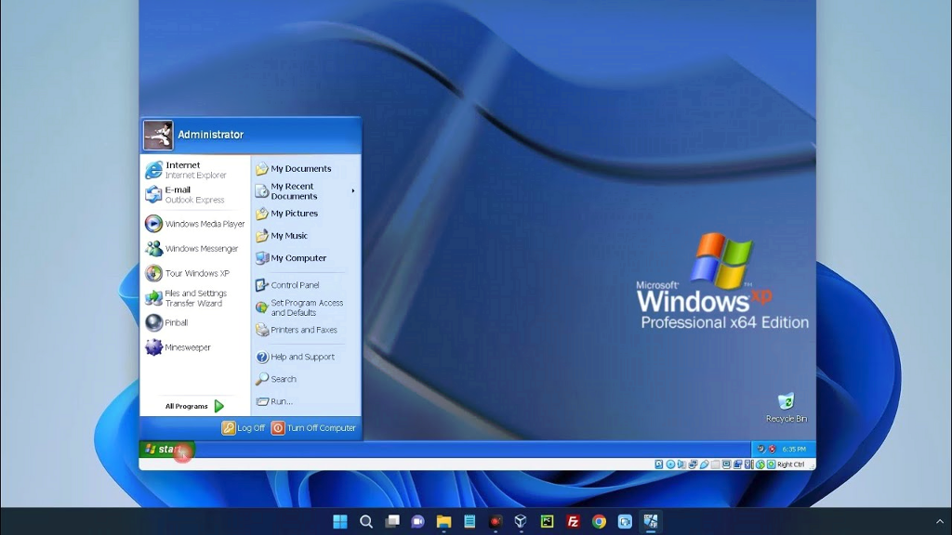Screen dimensions: 952x535
Task: Launch Minesweeper
Action: [194, 347]
